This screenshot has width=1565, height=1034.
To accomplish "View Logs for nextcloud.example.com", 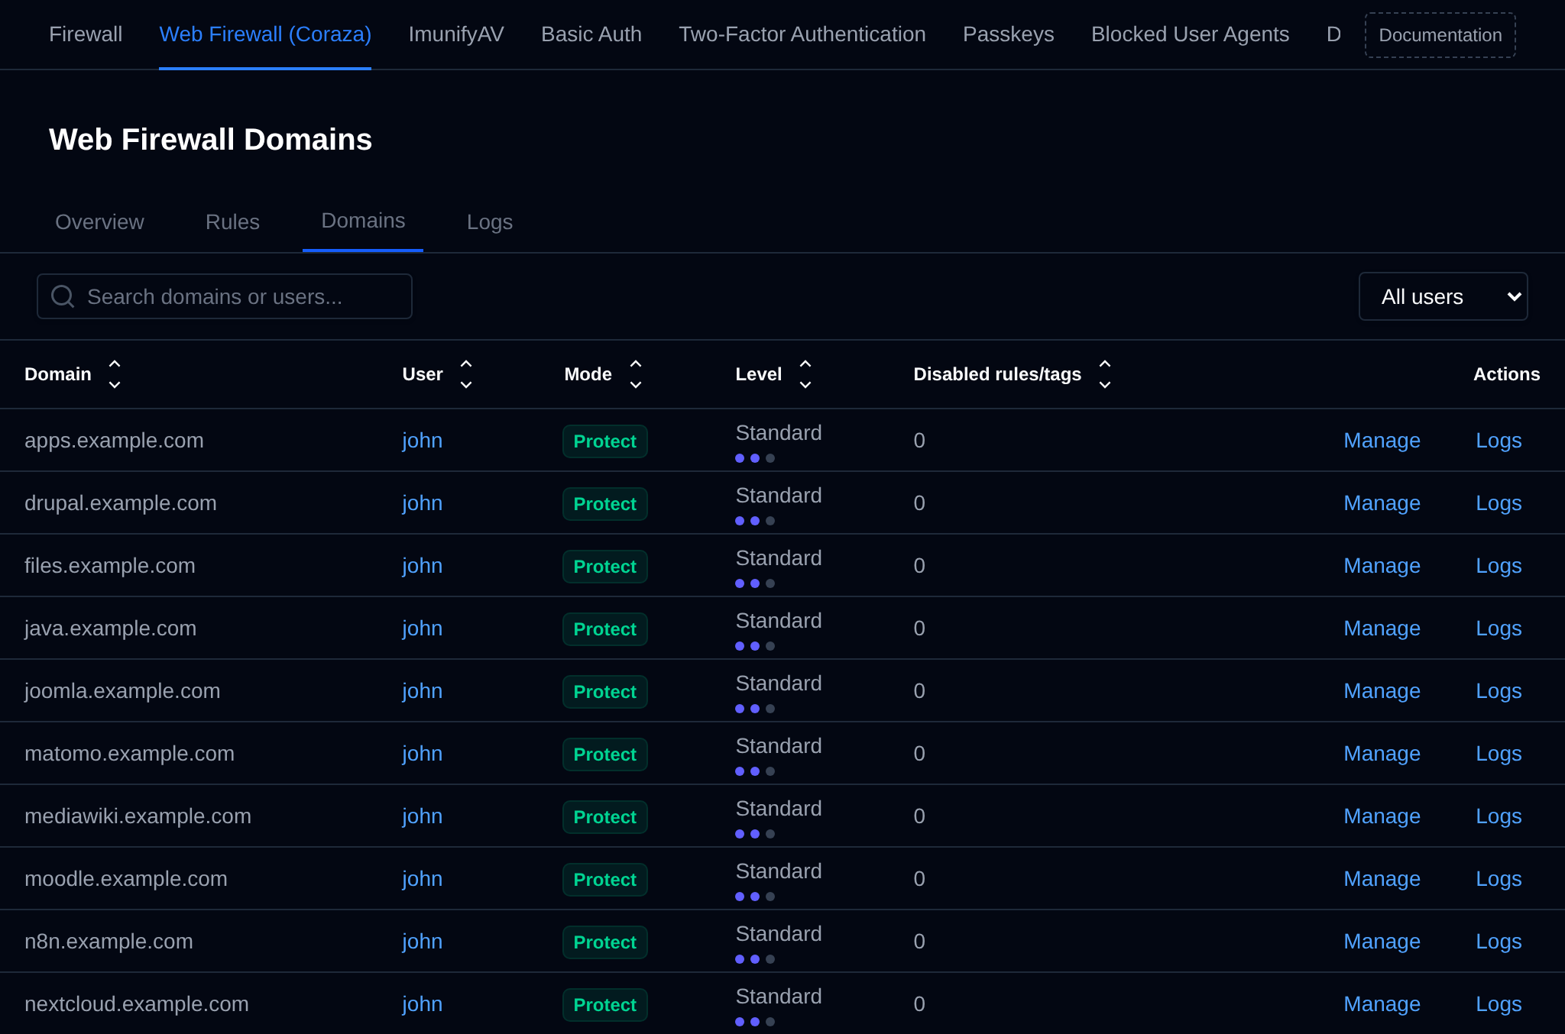I will 1499,1004.
